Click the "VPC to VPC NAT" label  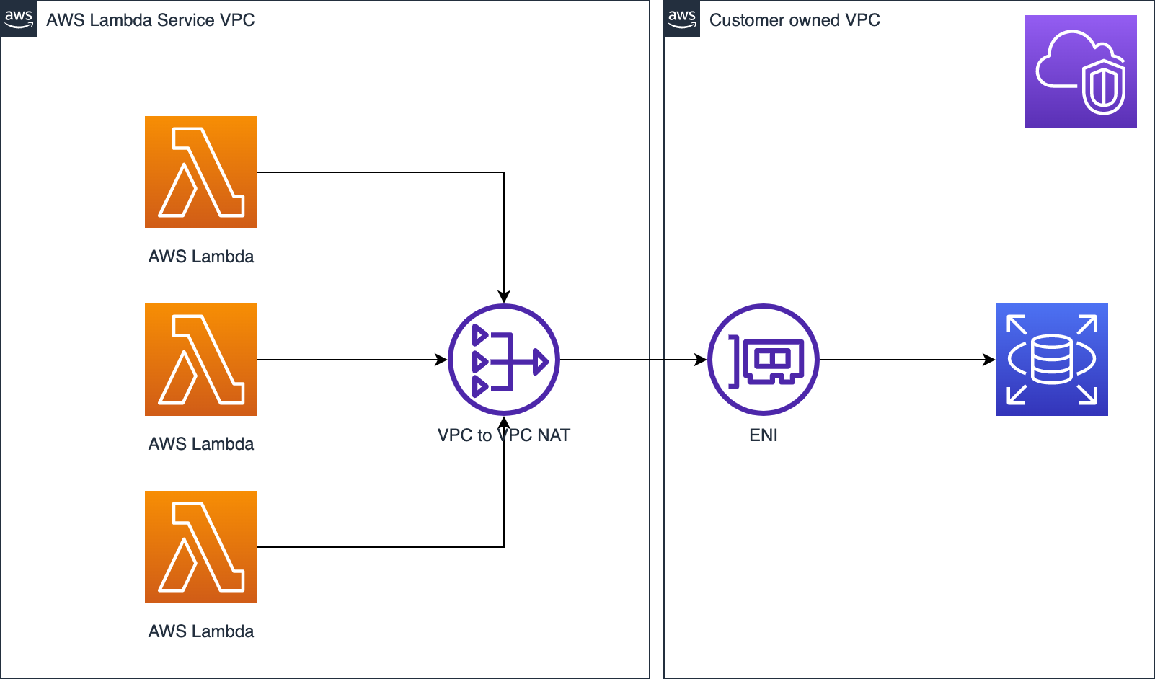504,435
